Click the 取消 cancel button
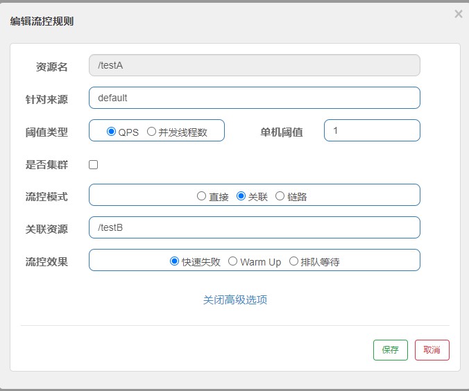This screenshot has width=469, height=391. [x=432, y=349]
